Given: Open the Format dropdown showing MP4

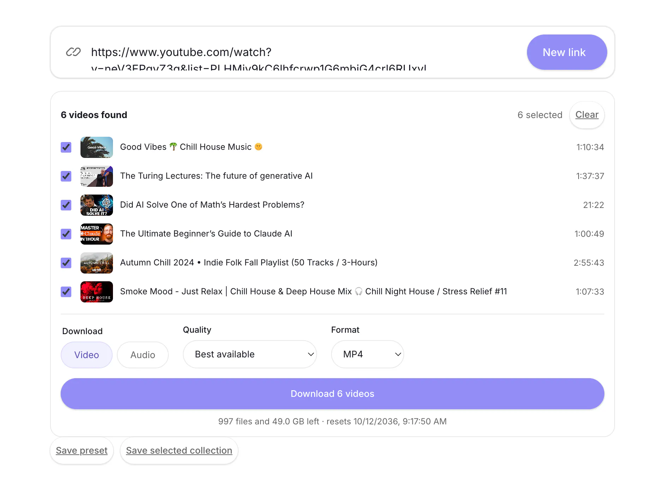Looking at the screenshot, I should (x=367, y=354).
